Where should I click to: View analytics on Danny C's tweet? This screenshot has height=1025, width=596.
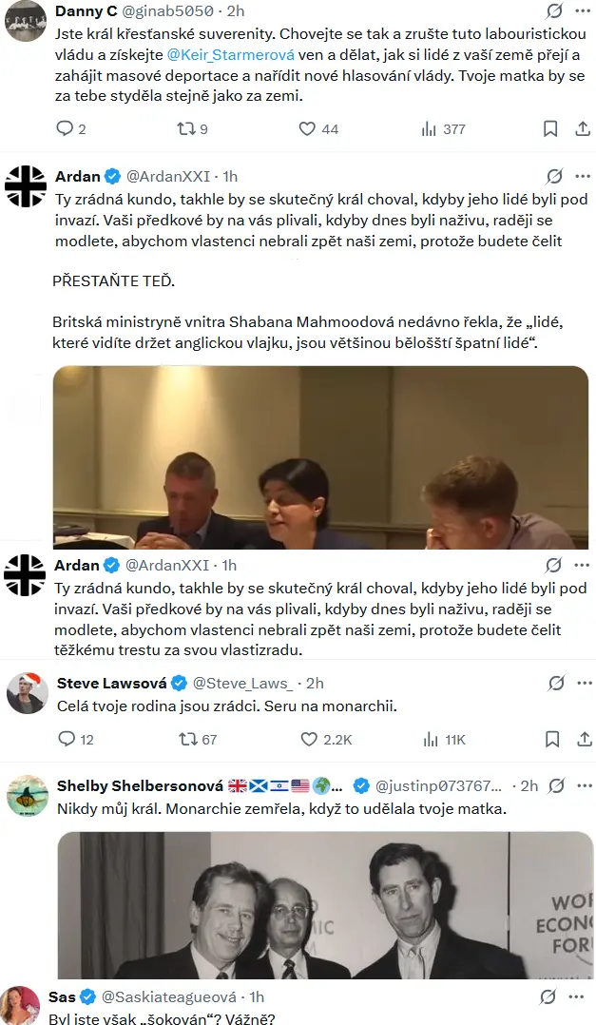429,128
